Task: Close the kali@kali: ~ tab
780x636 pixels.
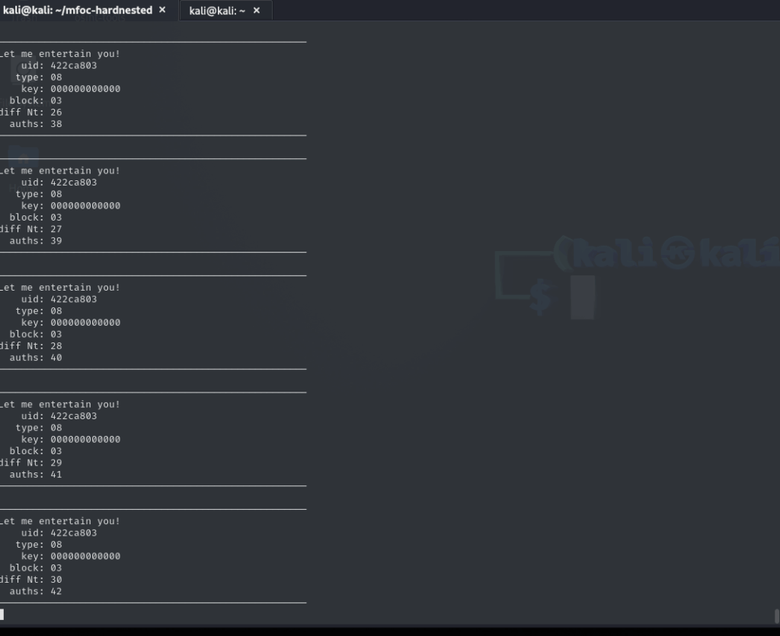Action: (x=257, y=11)
